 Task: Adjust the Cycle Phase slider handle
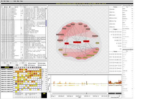click(x=10, y=63)
